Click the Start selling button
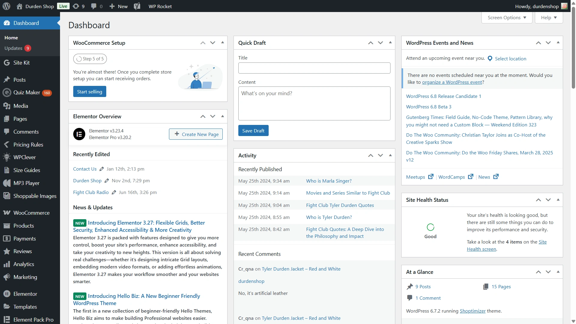The image size is (576, 324). 89,92
